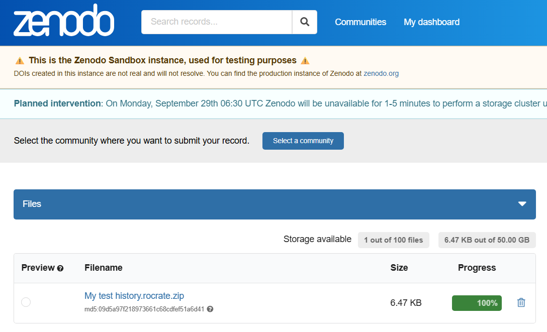Click the 100% upload progress bar

tap(477, 303)
